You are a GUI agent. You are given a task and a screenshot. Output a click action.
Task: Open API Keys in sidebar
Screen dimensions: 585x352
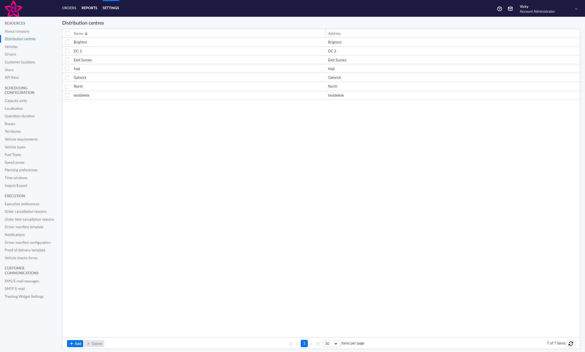(x=12, y=78)
